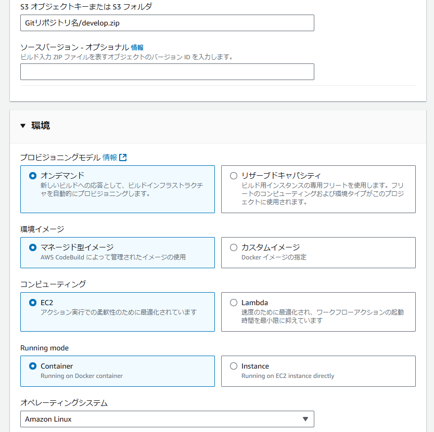
Task: Click the empty version ID input field
Action: coord(167,72)
